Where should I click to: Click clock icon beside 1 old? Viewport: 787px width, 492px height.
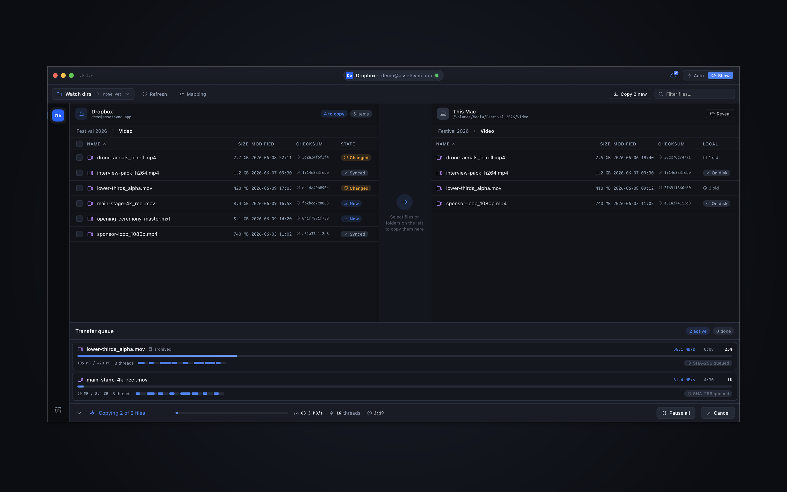(x=705, y=157)
